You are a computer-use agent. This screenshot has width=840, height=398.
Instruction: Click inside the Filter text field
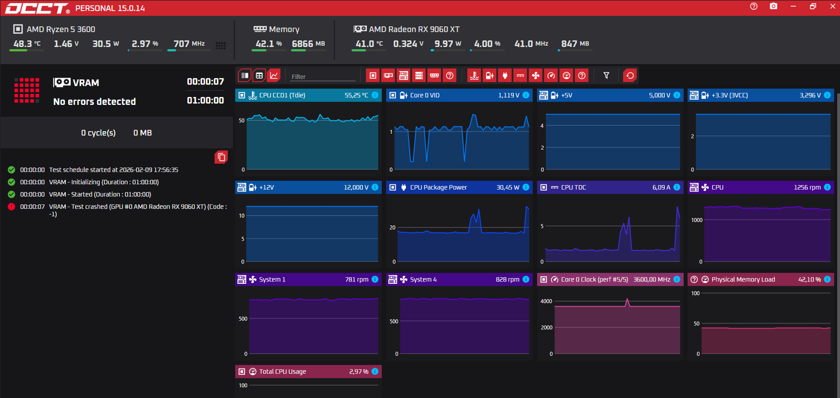(x=323, y=76)
